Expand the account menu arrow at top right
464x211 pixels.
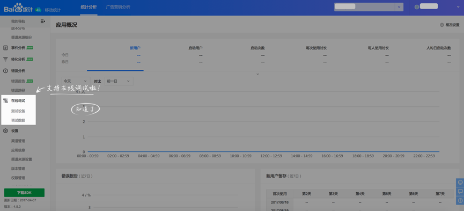coord(458,7)
